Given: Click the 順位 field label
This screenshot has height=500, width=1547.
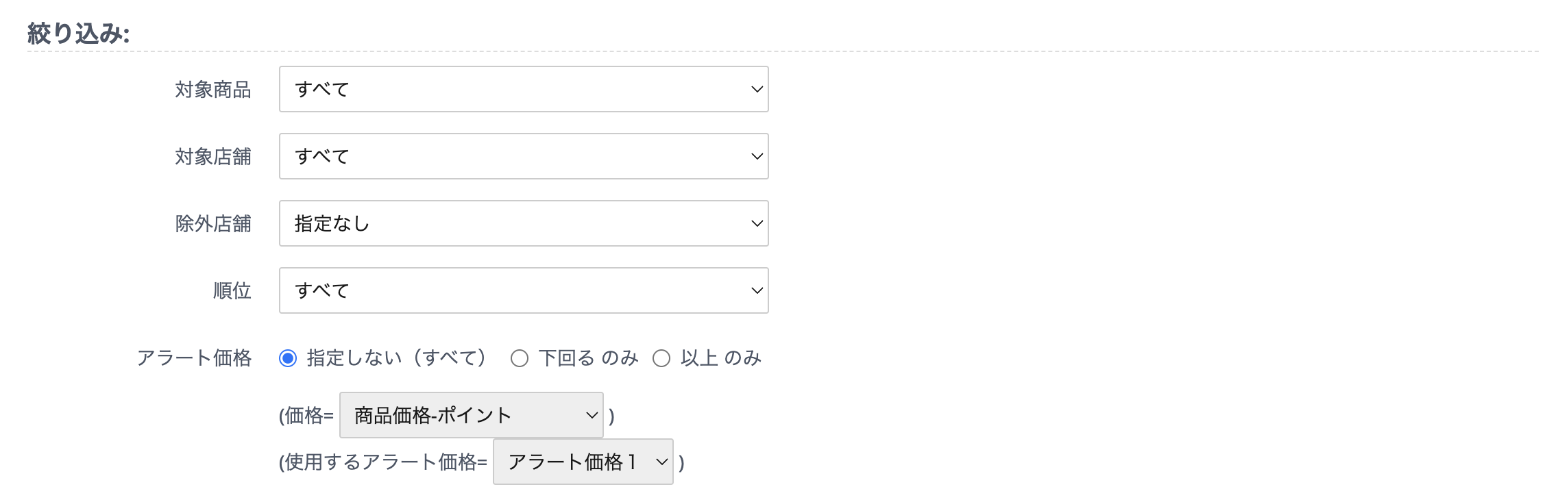Looking at the screenshot, I should (232, 291).
